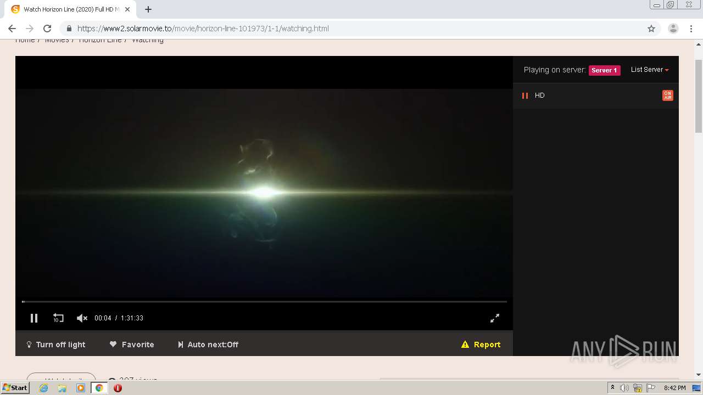The height and width of the screenshot is (395, 703).
Task: Go to Home breadcrumb link
Action: coord(25,40)
